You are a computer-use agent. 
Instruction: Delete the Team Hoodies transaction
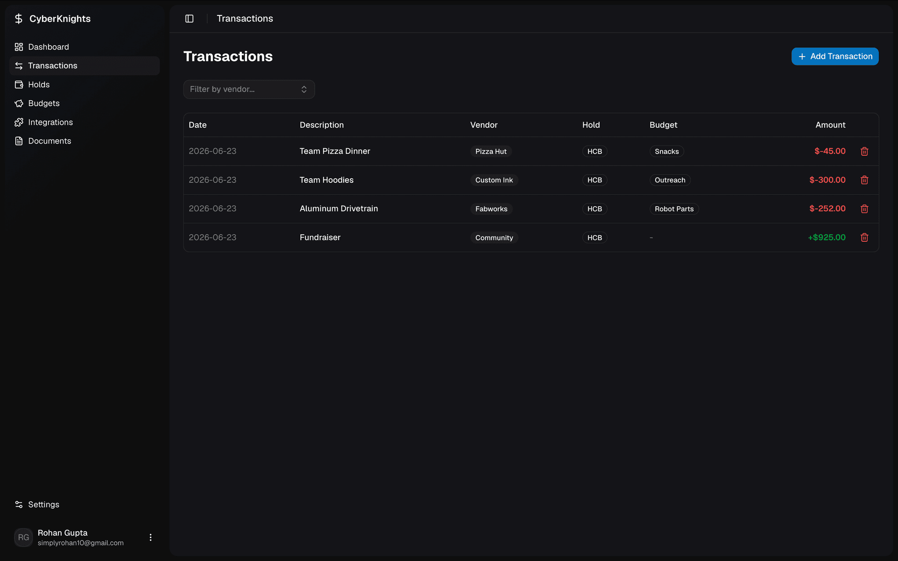coord(864,180)
